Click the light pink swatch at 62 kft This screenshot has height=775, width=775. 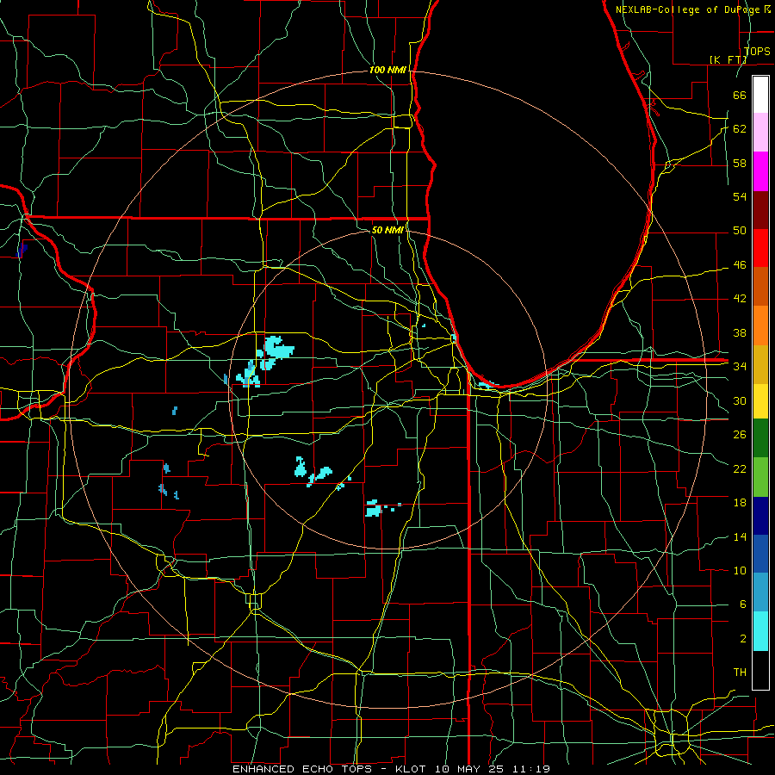click(x=760, y=133)
